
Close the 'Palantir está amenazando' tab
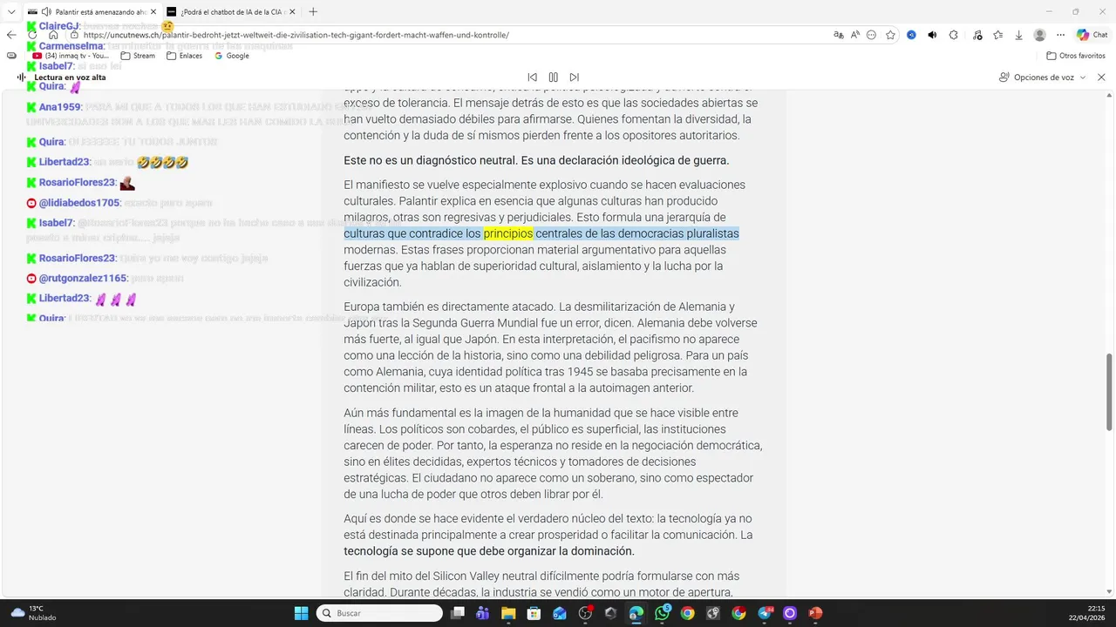coord(152,11)
